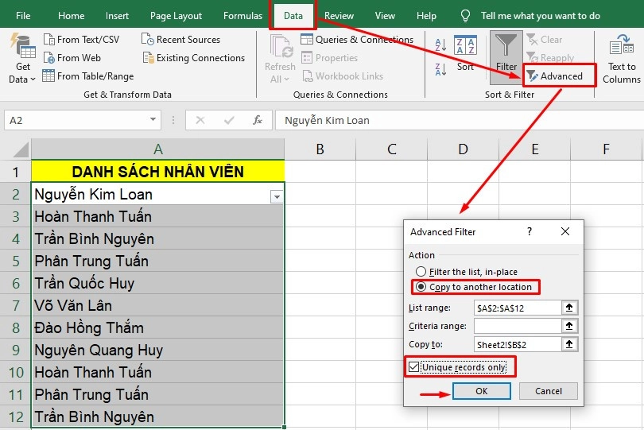
Task: Collapse dialog via List range selector
Action: [x=568, y=308]
